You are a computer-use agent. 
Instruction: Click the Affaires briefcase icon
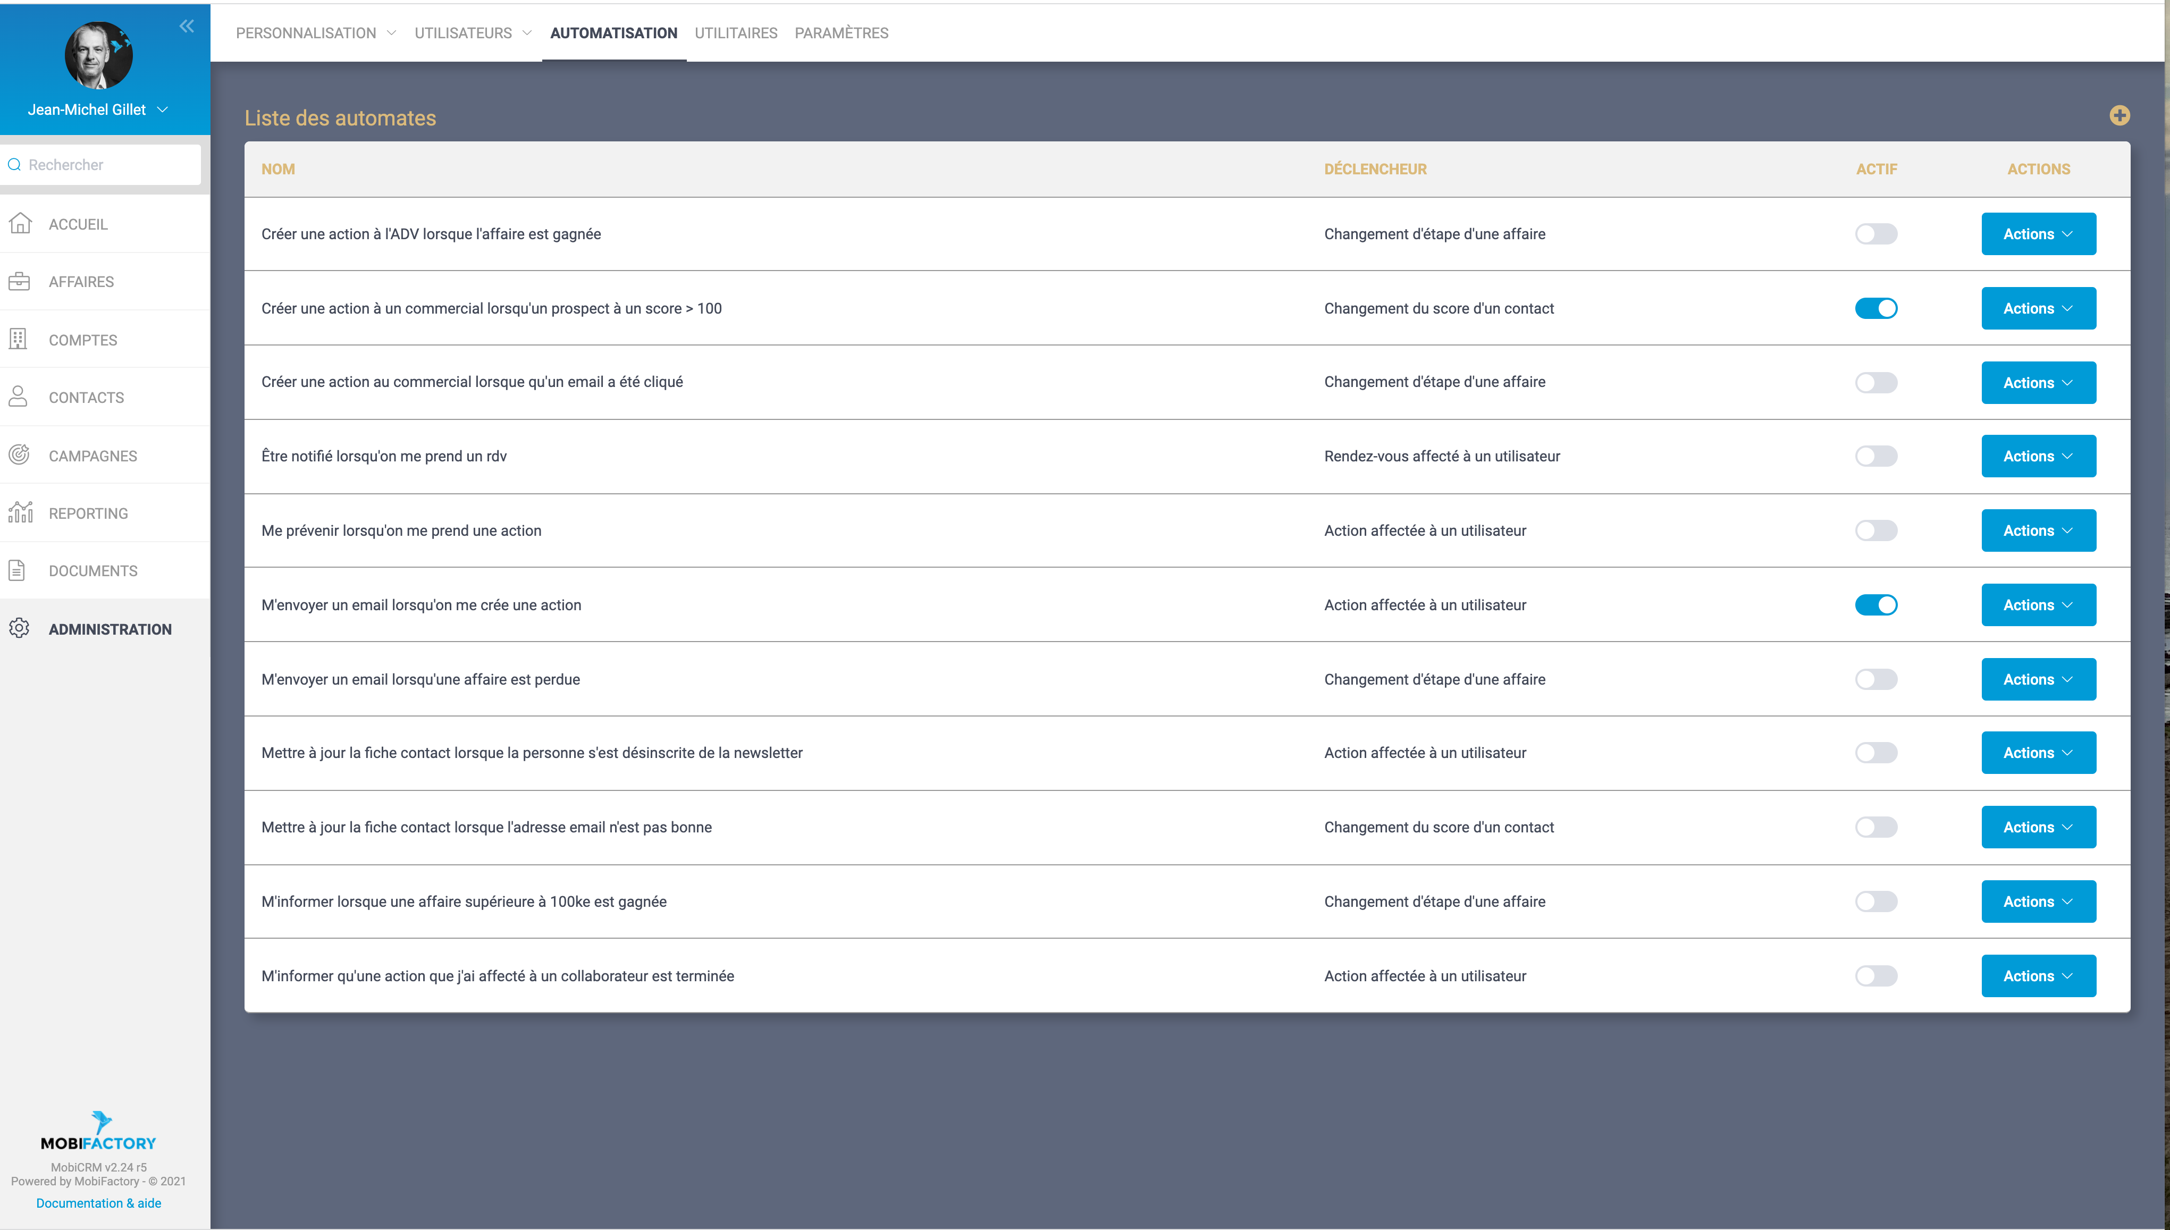point(20,281)
